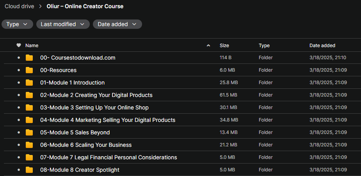Click folder icon of 07-Module 7 row

point(29,157)
